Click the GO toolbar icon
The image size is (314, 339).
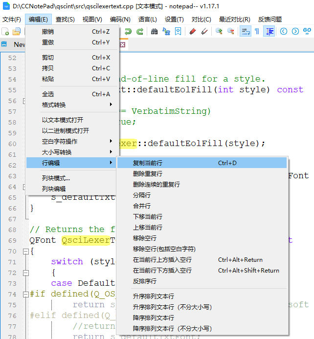(307, 31)
